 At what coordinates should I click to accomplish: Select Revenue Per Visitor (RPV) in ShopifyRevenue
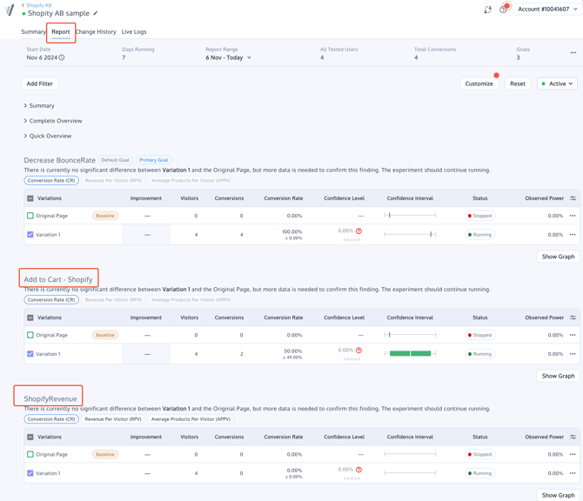point(113,419)
